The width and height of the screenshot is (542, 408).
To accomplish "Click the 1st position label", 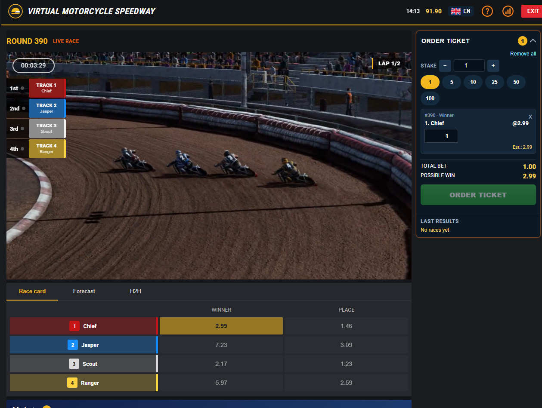I will click(14, 88).
